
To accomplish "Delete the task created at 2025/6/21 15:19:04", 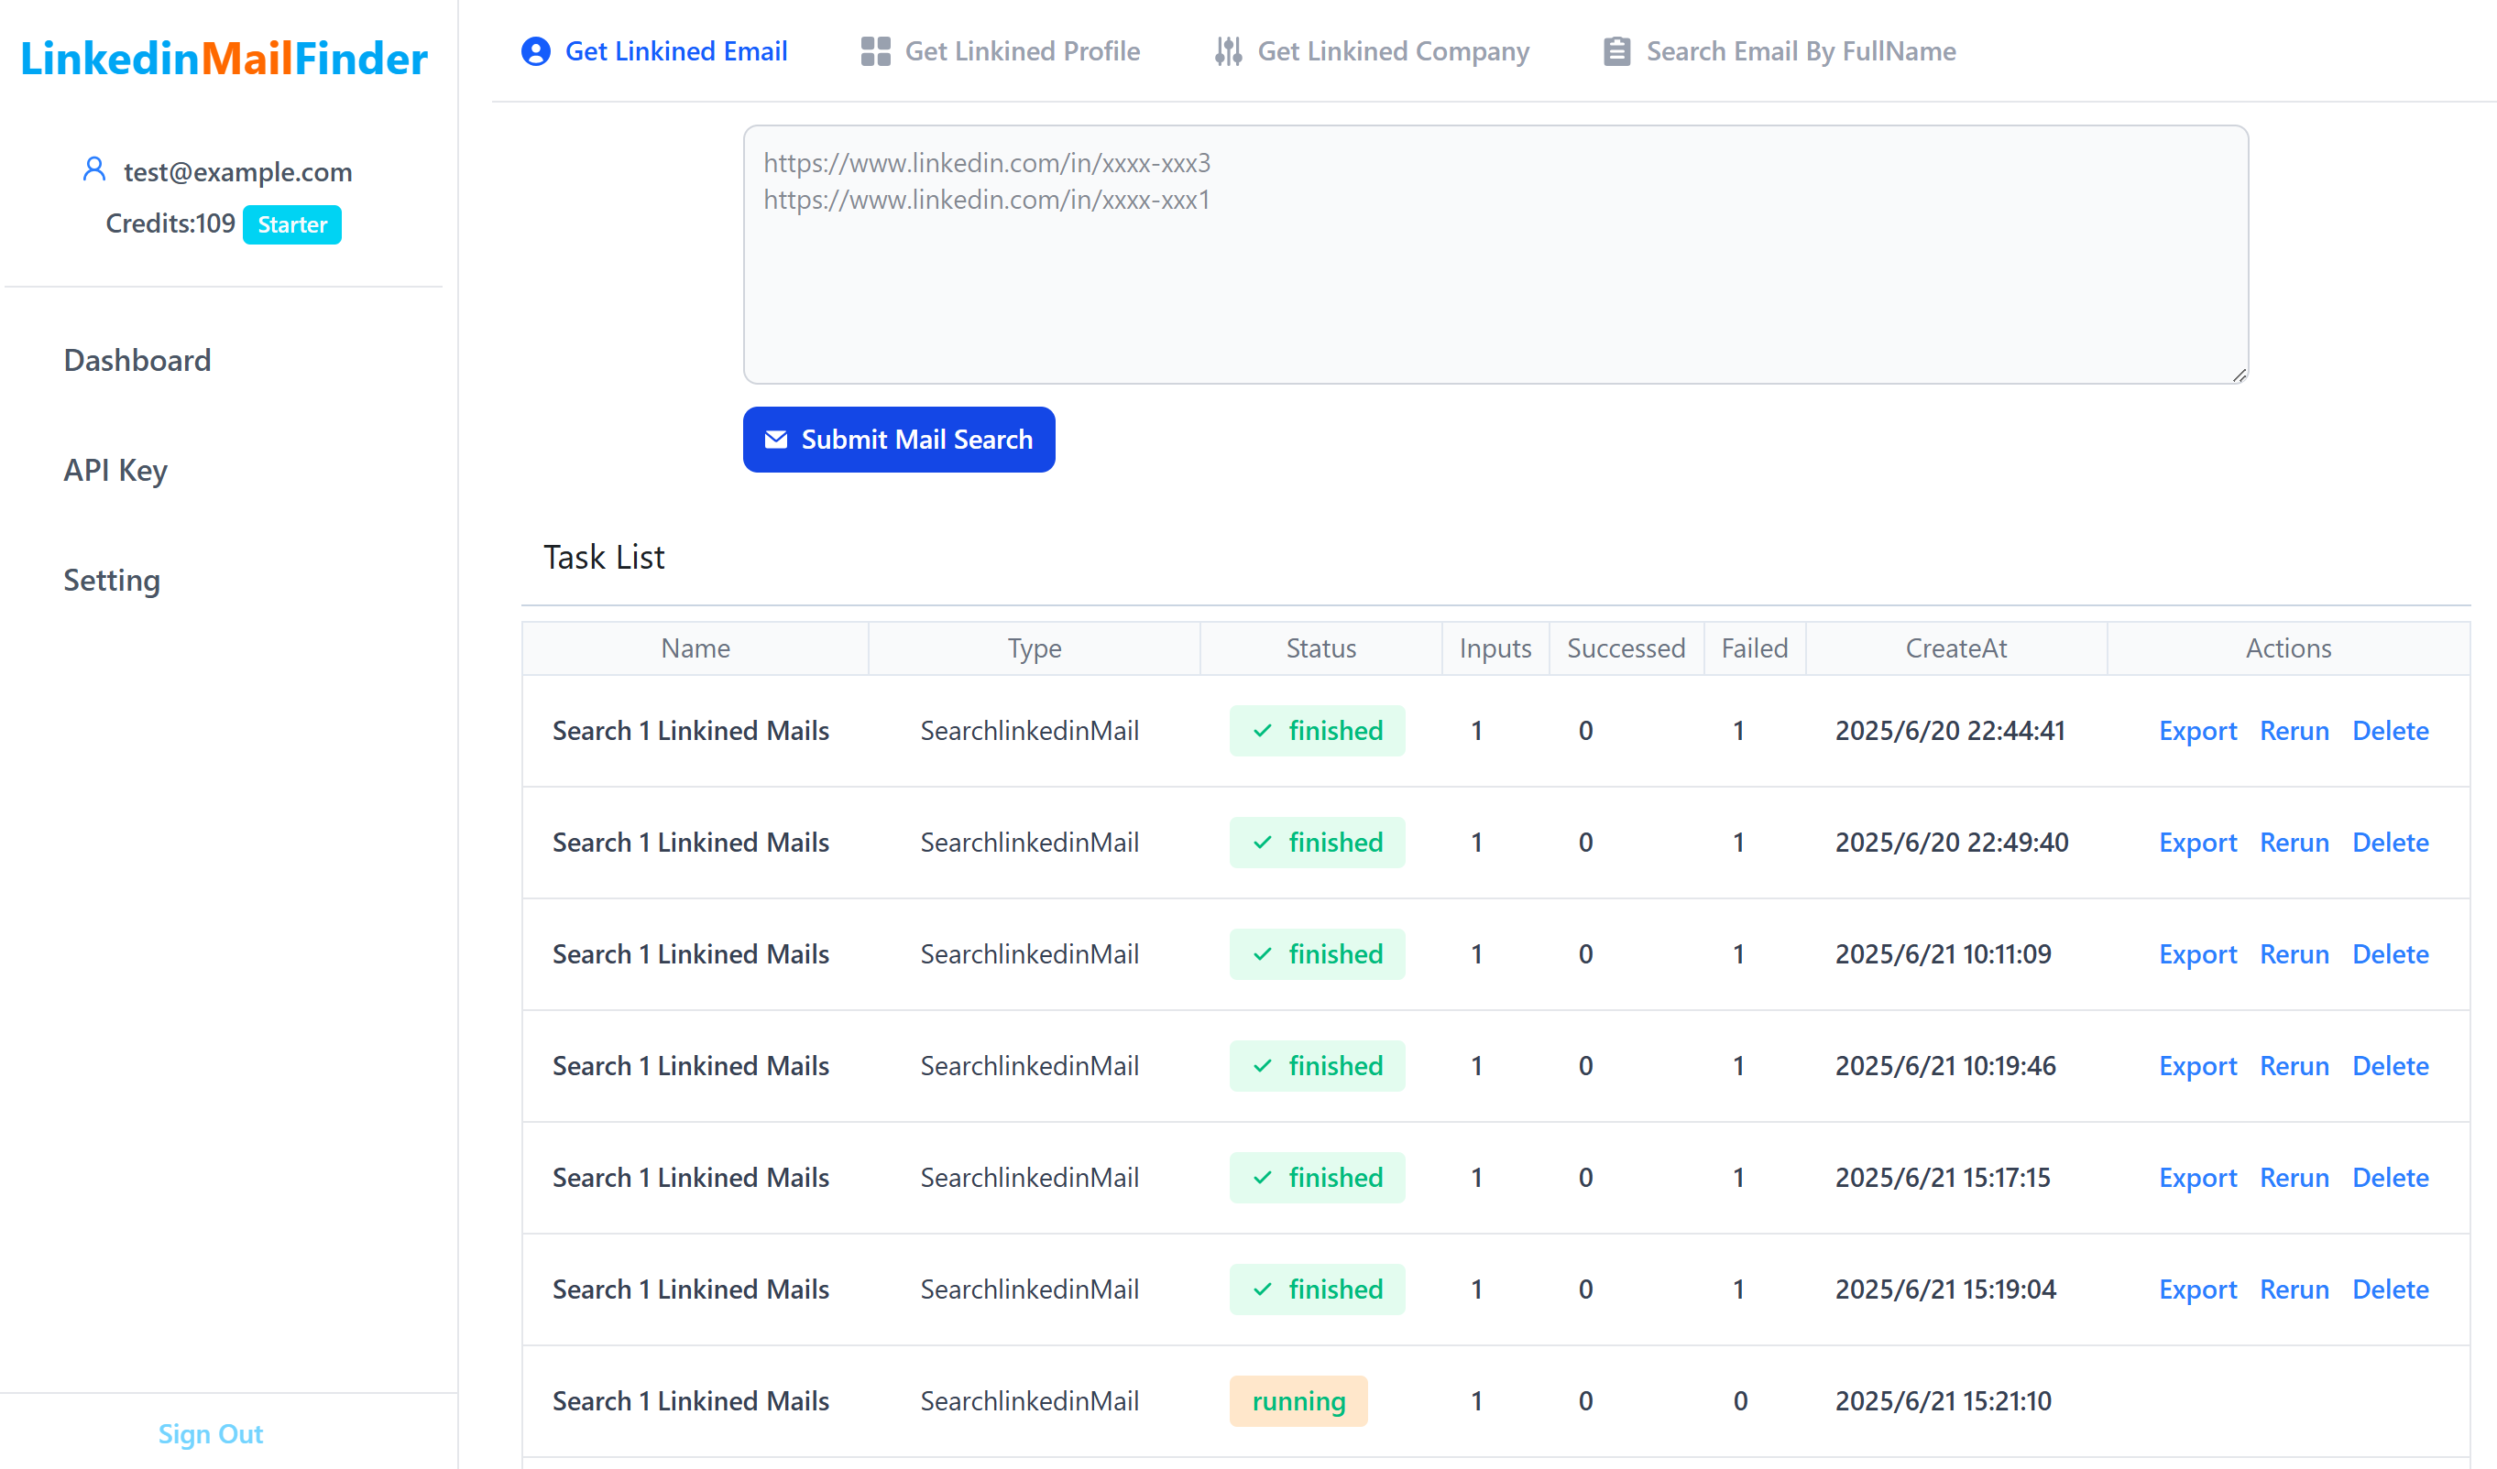I will click(x=2390, y=1289).
